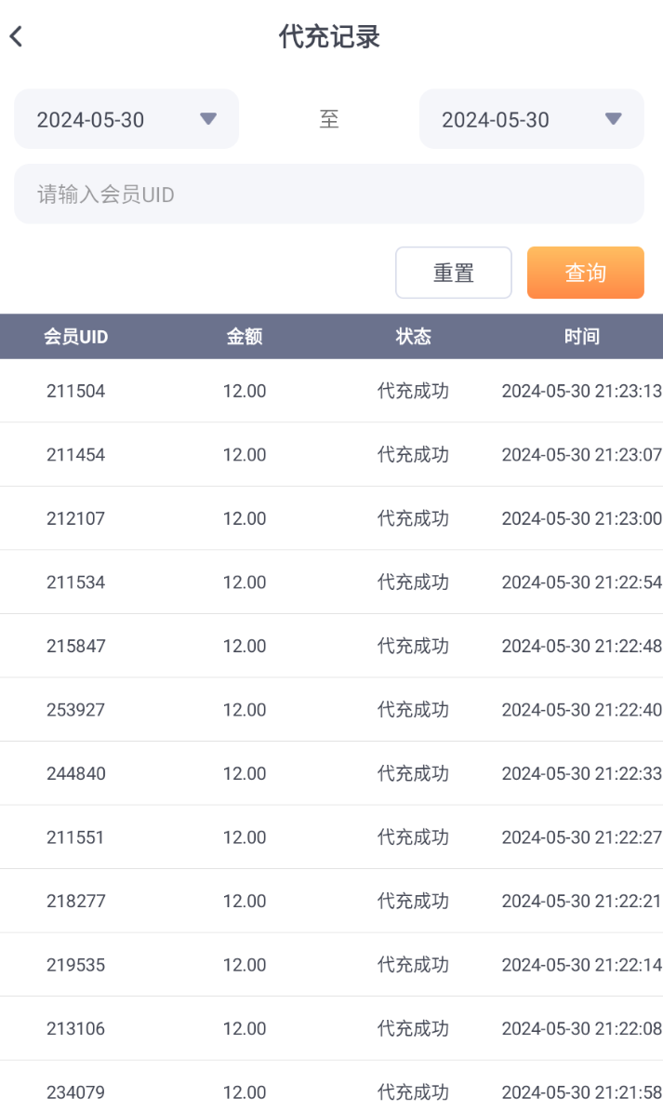Select the record row for UID 244840
The image size is (663, 1111).
(331, 773)
